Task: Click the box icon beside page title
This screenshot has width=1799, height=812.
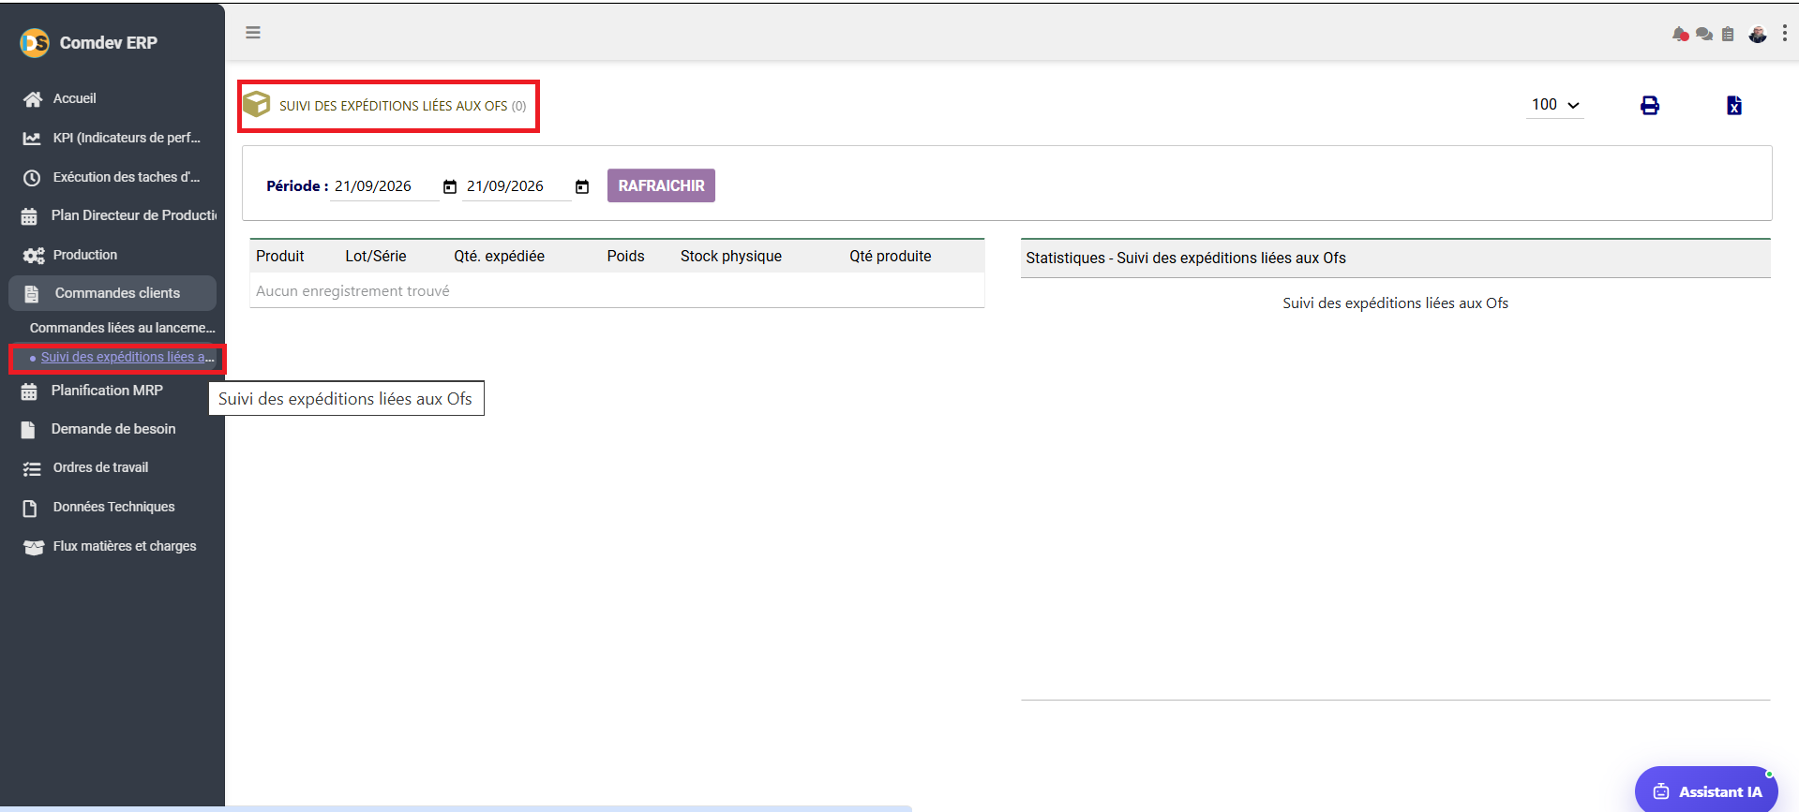Action: pos(257,104)
